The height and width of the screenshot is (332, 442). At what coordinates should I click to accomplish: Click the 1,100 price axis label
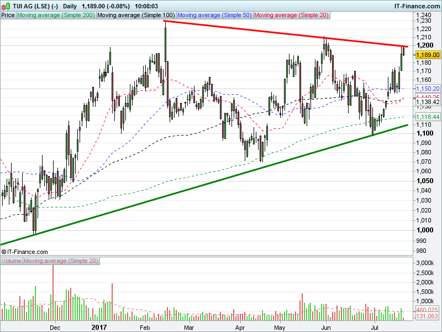425,133
